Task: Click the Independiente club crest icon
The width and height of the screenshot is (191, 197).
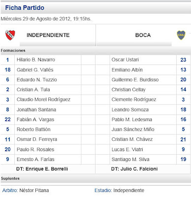Action: (10, 35)
